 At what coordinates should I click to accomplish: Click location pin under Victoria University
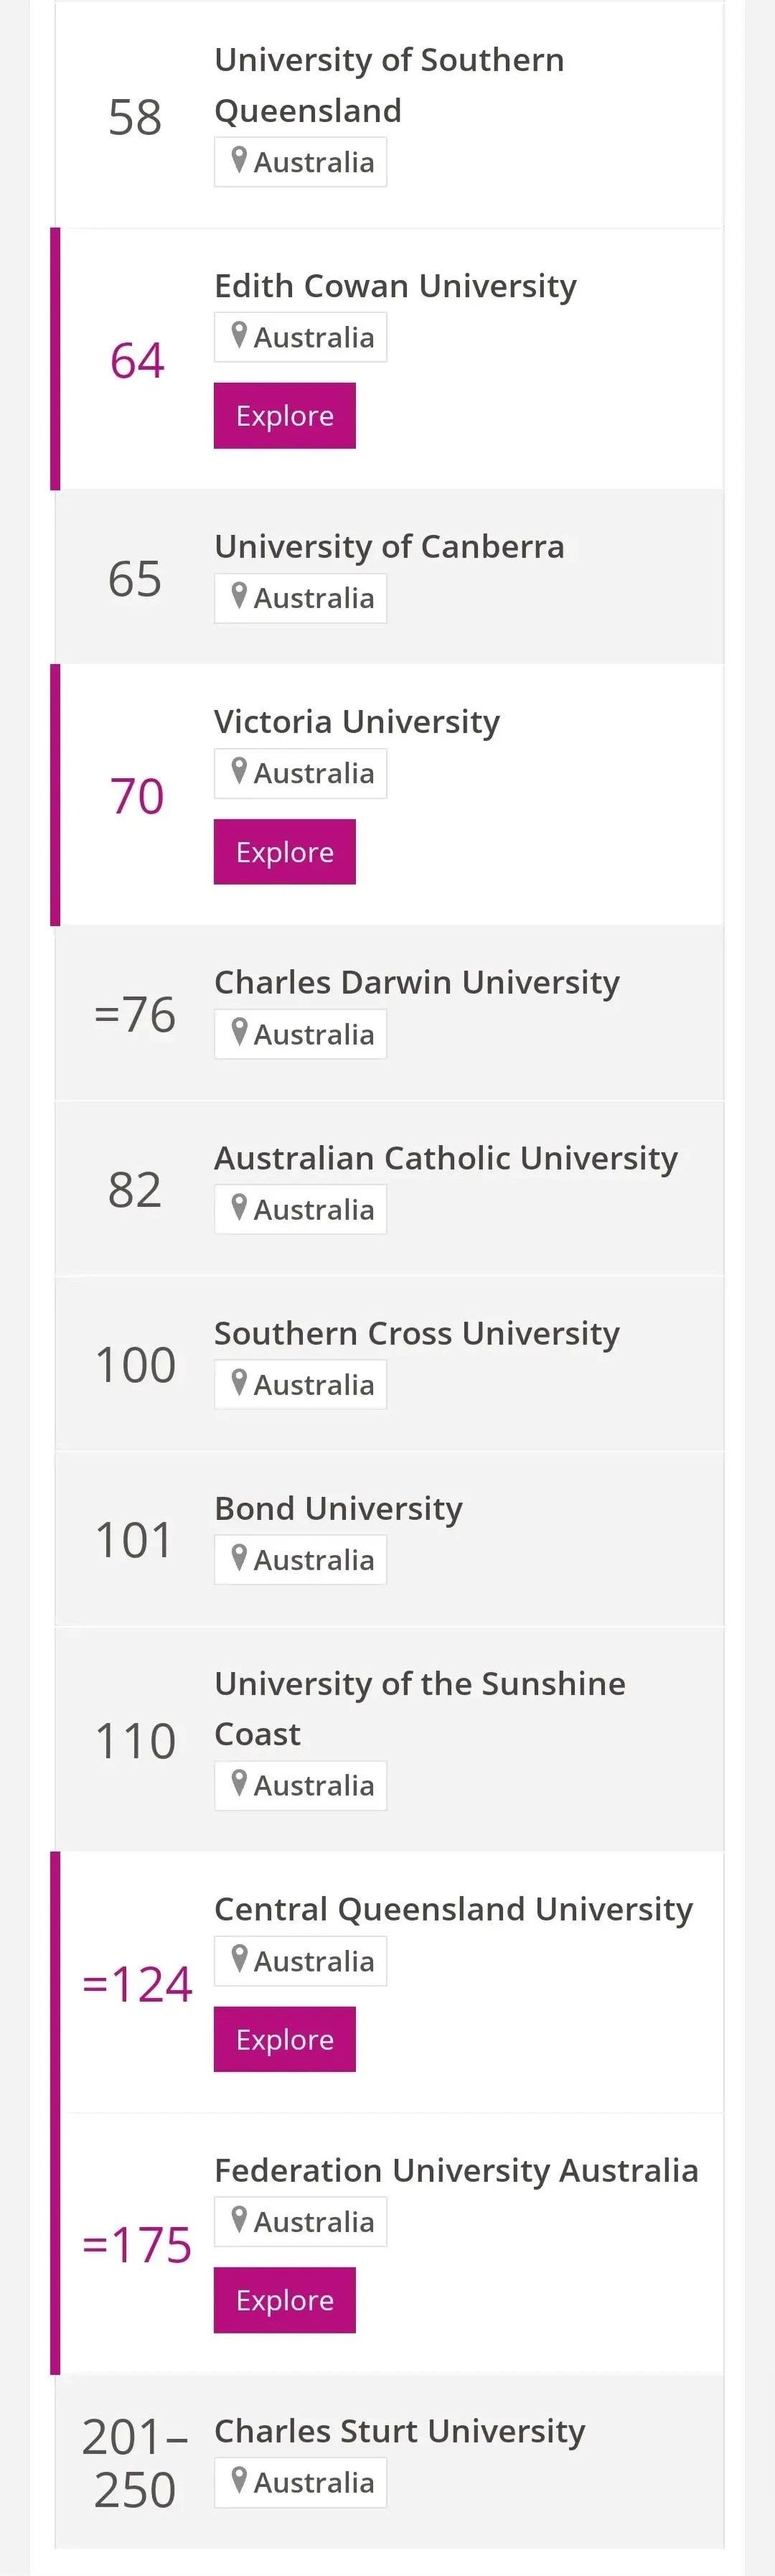(239, 771)
